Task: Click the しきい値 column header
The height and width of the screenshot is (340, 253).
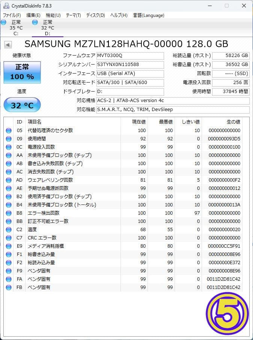Action: click(188, 122)
